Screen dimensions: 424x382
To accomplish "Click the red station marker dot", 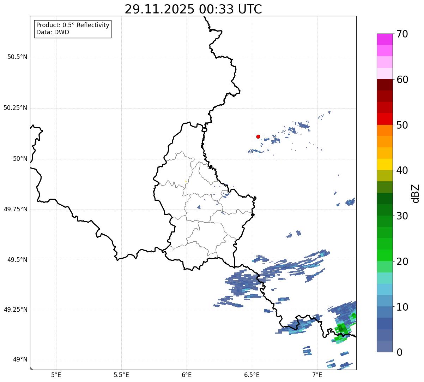I will point(258,136).
